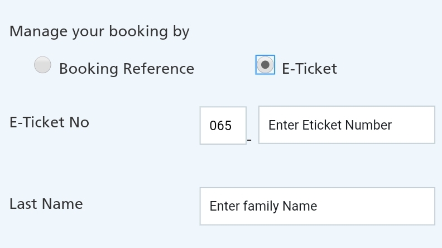Click the dash between ticket number fields
The height and width of the screenshot is (248, 442).
click(x=249, y=140)
